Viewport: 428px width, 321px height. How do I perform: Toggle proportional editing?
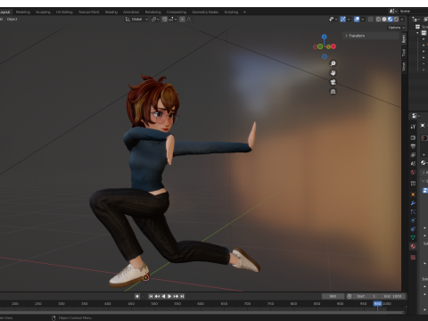[x=182, y=19]
